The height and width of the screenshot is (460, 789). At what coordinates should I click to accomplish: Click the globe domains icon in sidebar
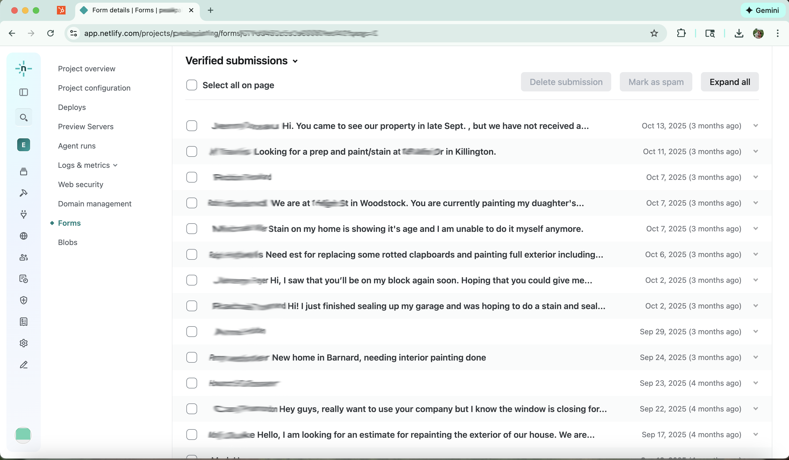click(24, 236)
